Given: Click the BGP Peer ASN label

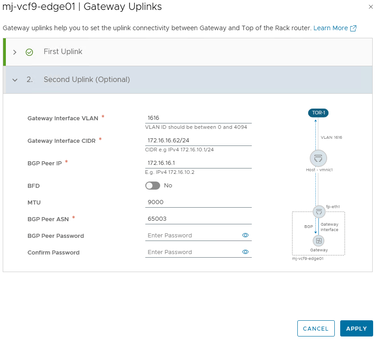Looking at the screenshot, I should click(x=48, y=219).
